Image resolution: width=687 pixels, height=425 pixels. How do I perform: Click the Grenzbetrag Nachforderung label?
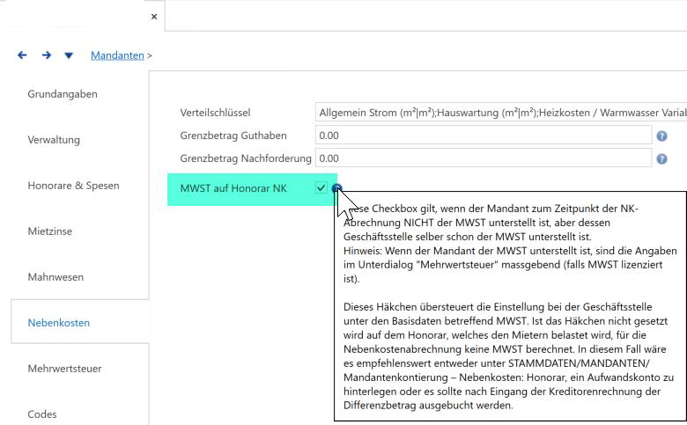(x=246, y=158)
